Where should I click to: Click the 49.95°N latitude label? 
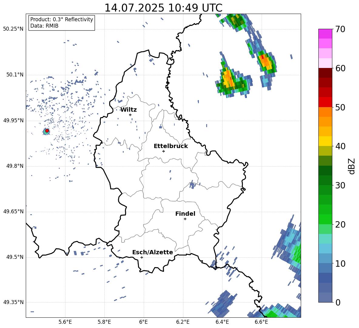(x=13, y=120)
